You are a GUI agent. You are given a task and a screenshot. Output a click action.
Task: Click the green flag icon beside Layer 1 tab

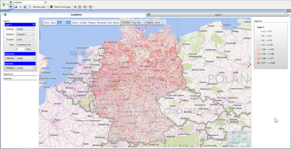149,15
